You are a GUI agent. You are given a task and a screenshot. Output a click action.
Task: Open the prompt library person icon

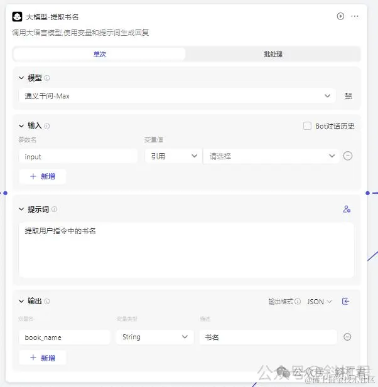(347, 209)
